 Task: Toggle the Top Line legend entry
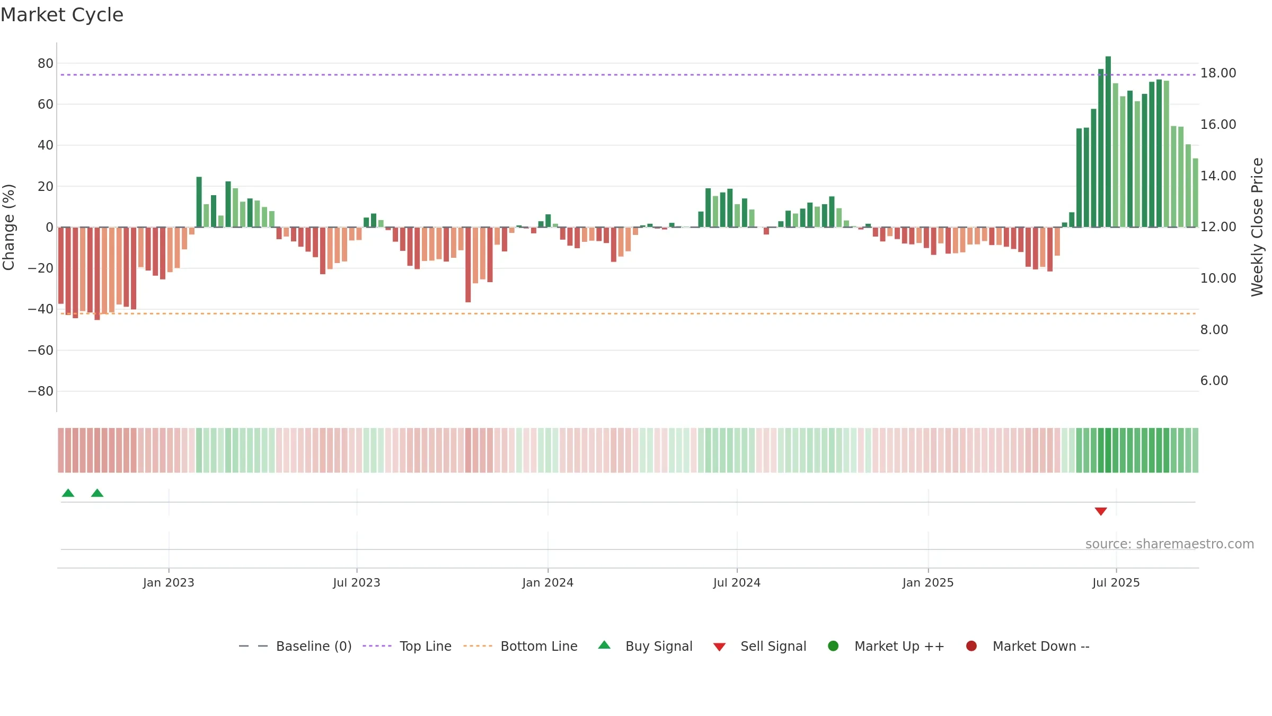407,646
